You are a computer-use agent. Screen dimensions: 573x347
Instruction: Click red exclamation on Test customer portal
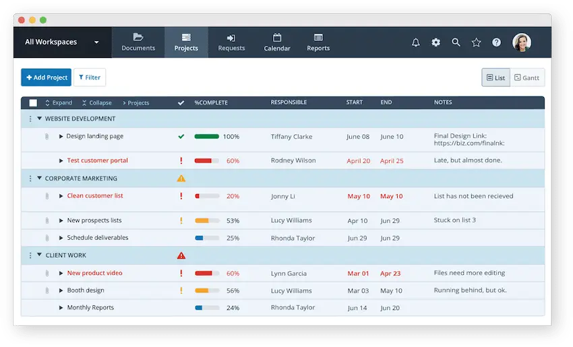pos(181,160)
